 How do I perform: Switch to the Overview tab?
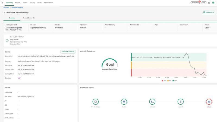(12, 18)
